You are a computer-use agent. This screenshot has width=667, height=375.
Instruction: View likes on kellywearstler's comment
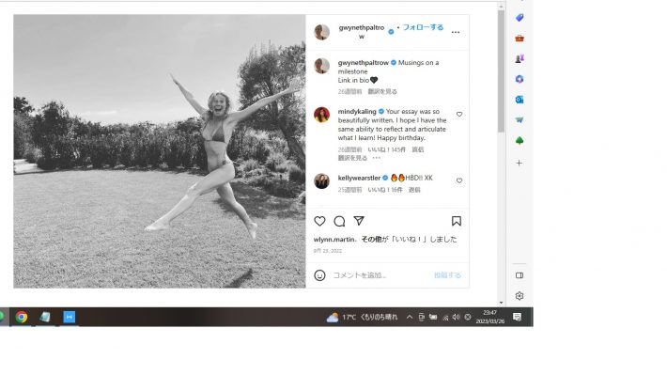[384, 190]
